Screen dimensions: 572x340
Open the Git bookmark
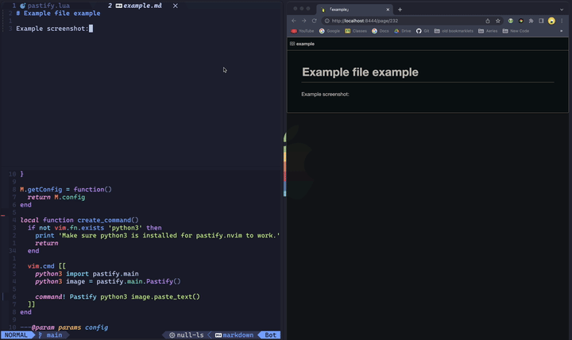click(x=423, y=31)
